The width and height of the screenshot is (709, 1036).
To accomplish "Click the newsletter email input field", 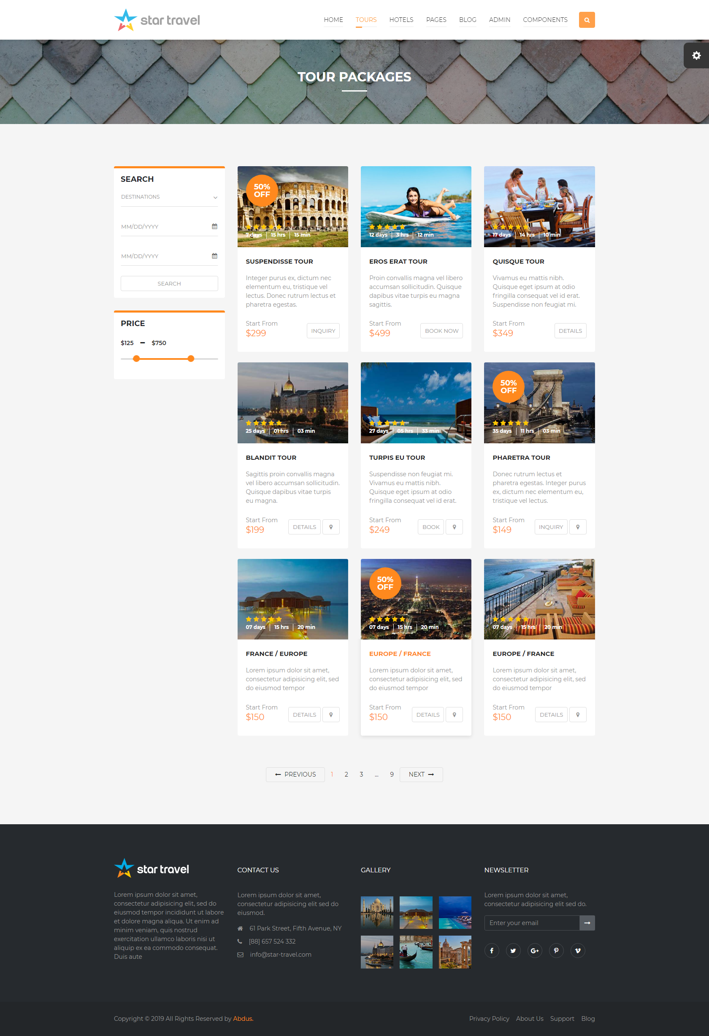I will (x=531, y=923).
